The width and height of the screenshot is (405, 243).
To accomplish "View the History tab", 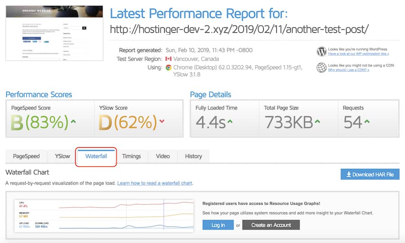I will (x=193, y=156).
